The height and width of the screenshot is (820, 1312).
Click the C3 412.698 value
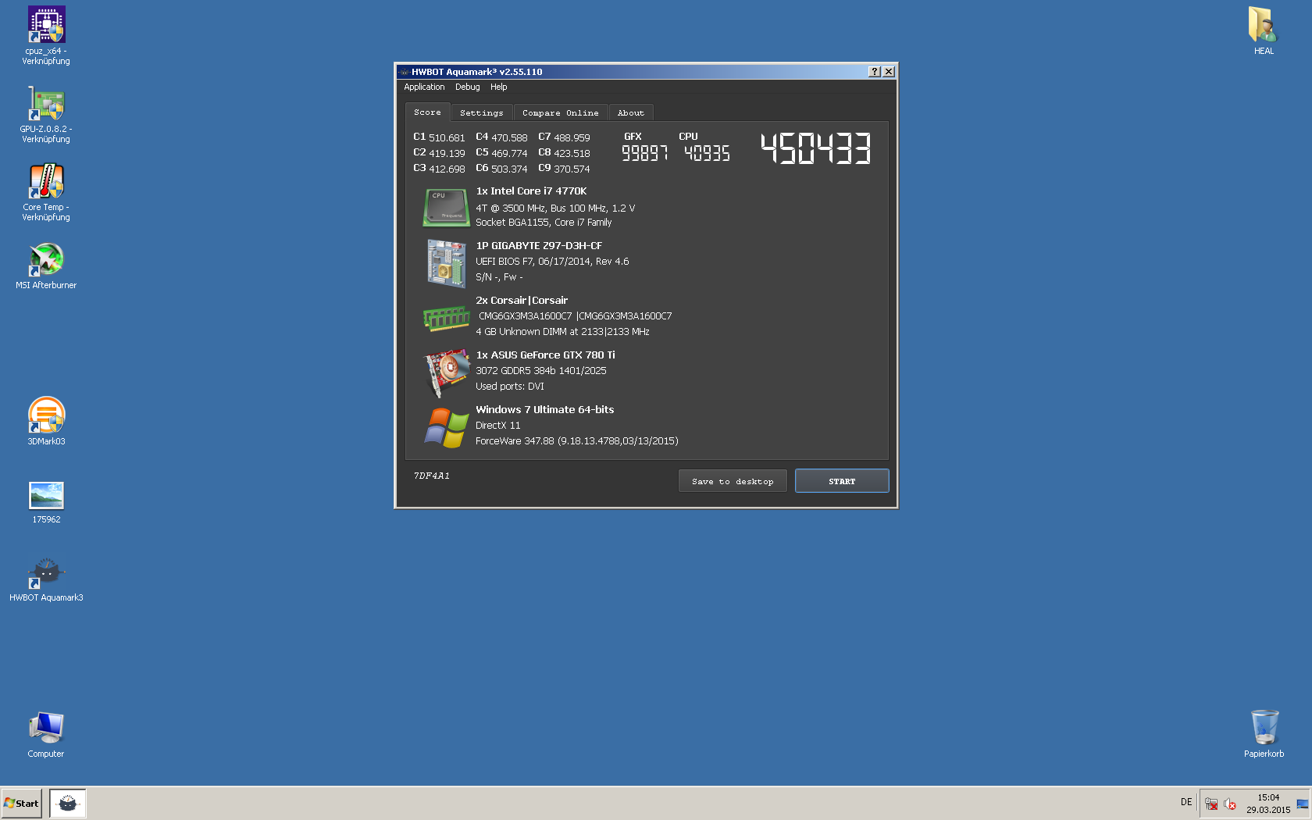coord(439,169)
